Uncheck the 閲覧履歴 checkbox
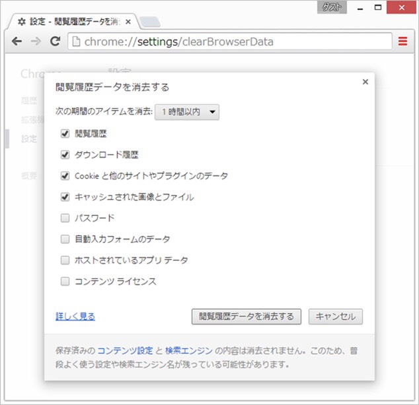This screenshot has width=419, height=405. [x=65, y=133]
